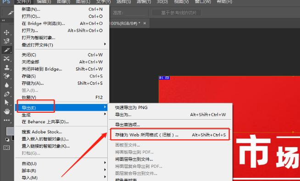Viewport: 300px width, 181px height.
Task: Choose 关闭(C) menu item
Action: point(62,55)
